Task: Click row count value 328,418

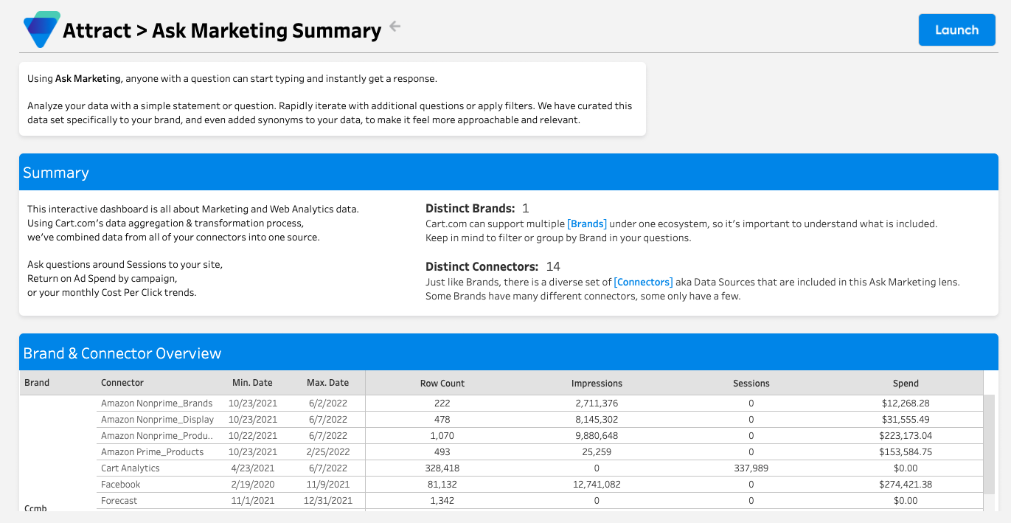Action: click(x=442, y=468)
